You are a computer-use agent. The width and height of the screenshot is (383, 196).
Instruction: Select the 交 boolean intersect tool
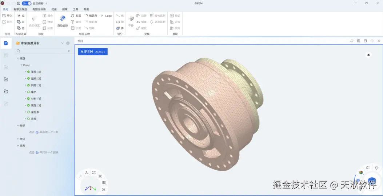21,16
